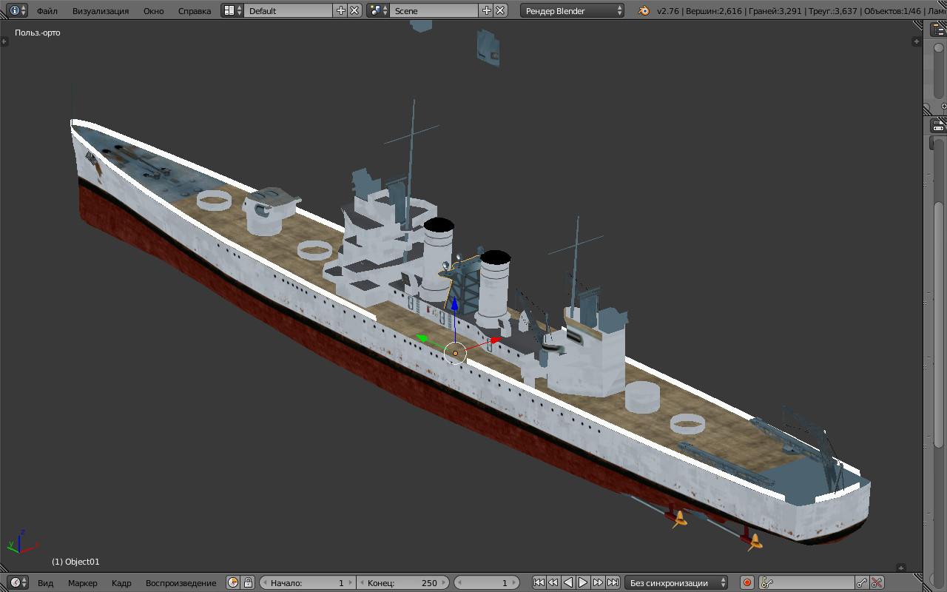Click the Blender logo icon
This screenshot has width=947, height=592.
[644, 10]
